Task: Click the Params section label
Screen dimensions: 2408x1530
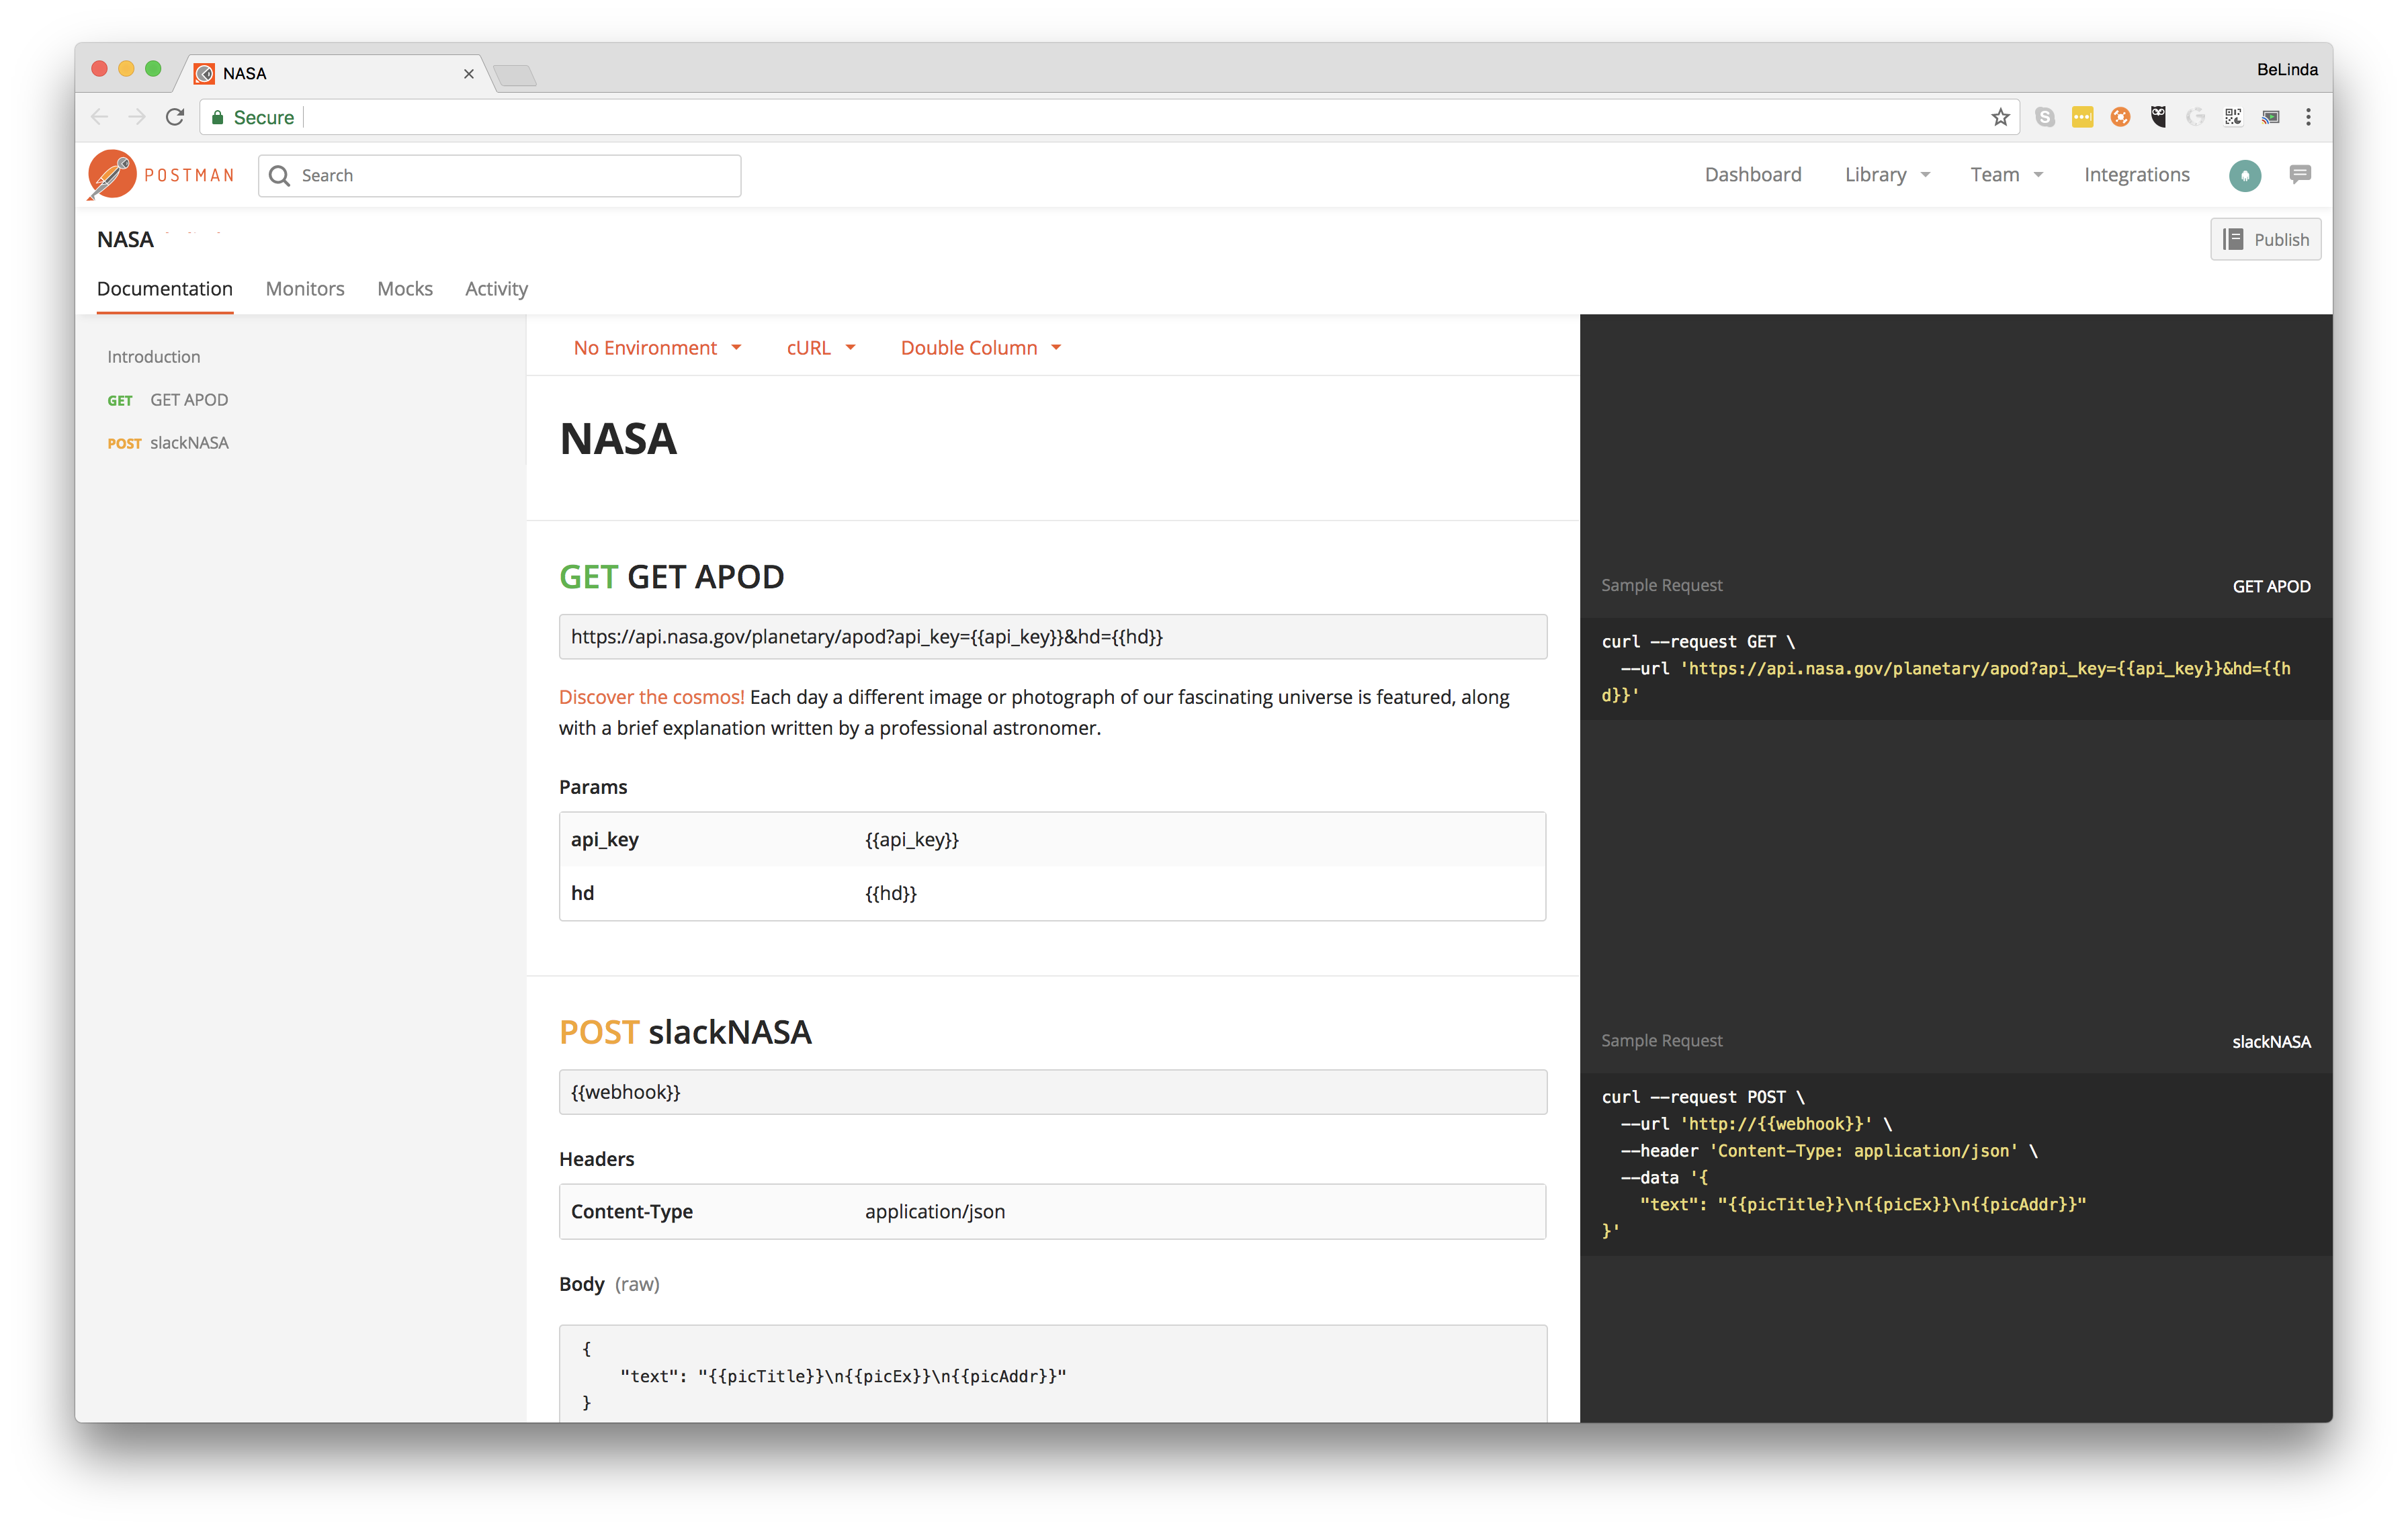Action: click(593, 786)
